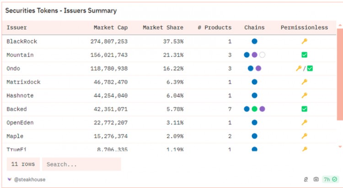Click the green chain dot for Backed
The height and width of the screenshot is (188, 343).
click(x=254, y=109)
